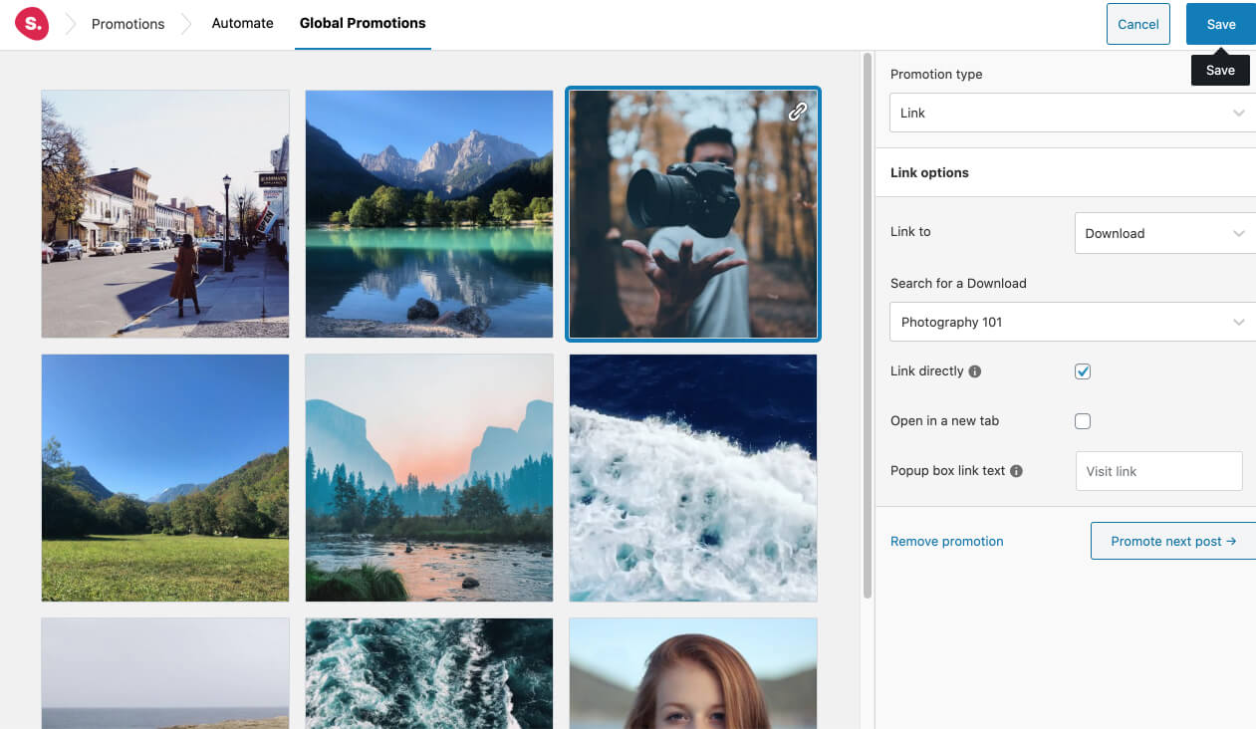Open the Promotion type dropdown showing Link

[x=1073, y=113]
